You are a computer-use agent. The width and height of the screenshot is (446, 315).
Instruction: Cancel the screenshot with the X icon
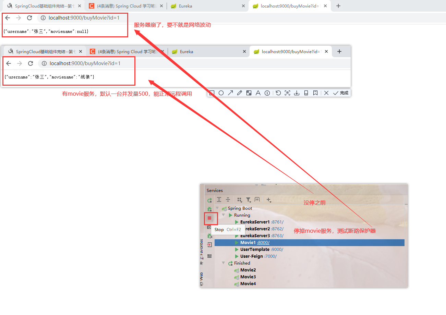point(326,93)
